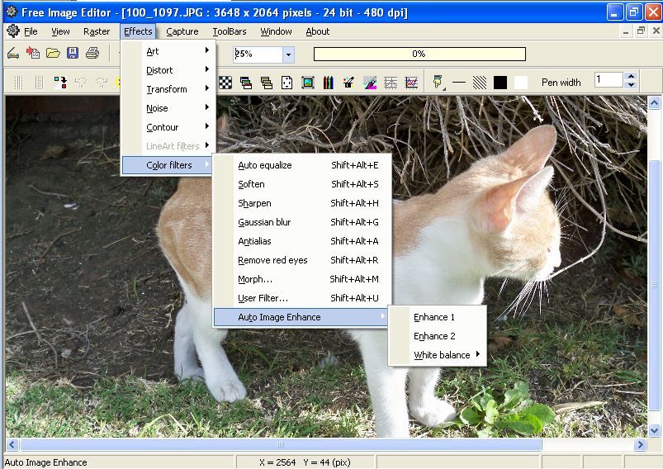Expand the Art submenu

tap(168, 51)
